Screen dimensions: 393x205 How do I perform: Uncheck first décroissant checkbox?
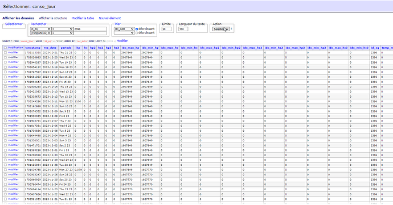point(137,29)
